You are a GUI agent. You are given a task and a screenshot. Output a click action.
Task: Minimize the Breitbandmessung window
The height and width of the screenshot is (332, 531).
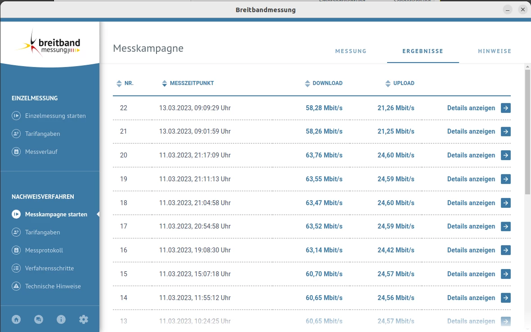tap(507, 10)
